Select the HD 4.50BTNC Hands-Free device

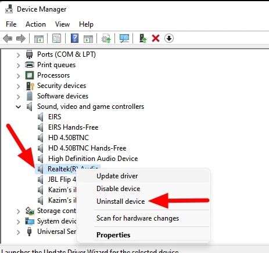(x=87, y=148)
